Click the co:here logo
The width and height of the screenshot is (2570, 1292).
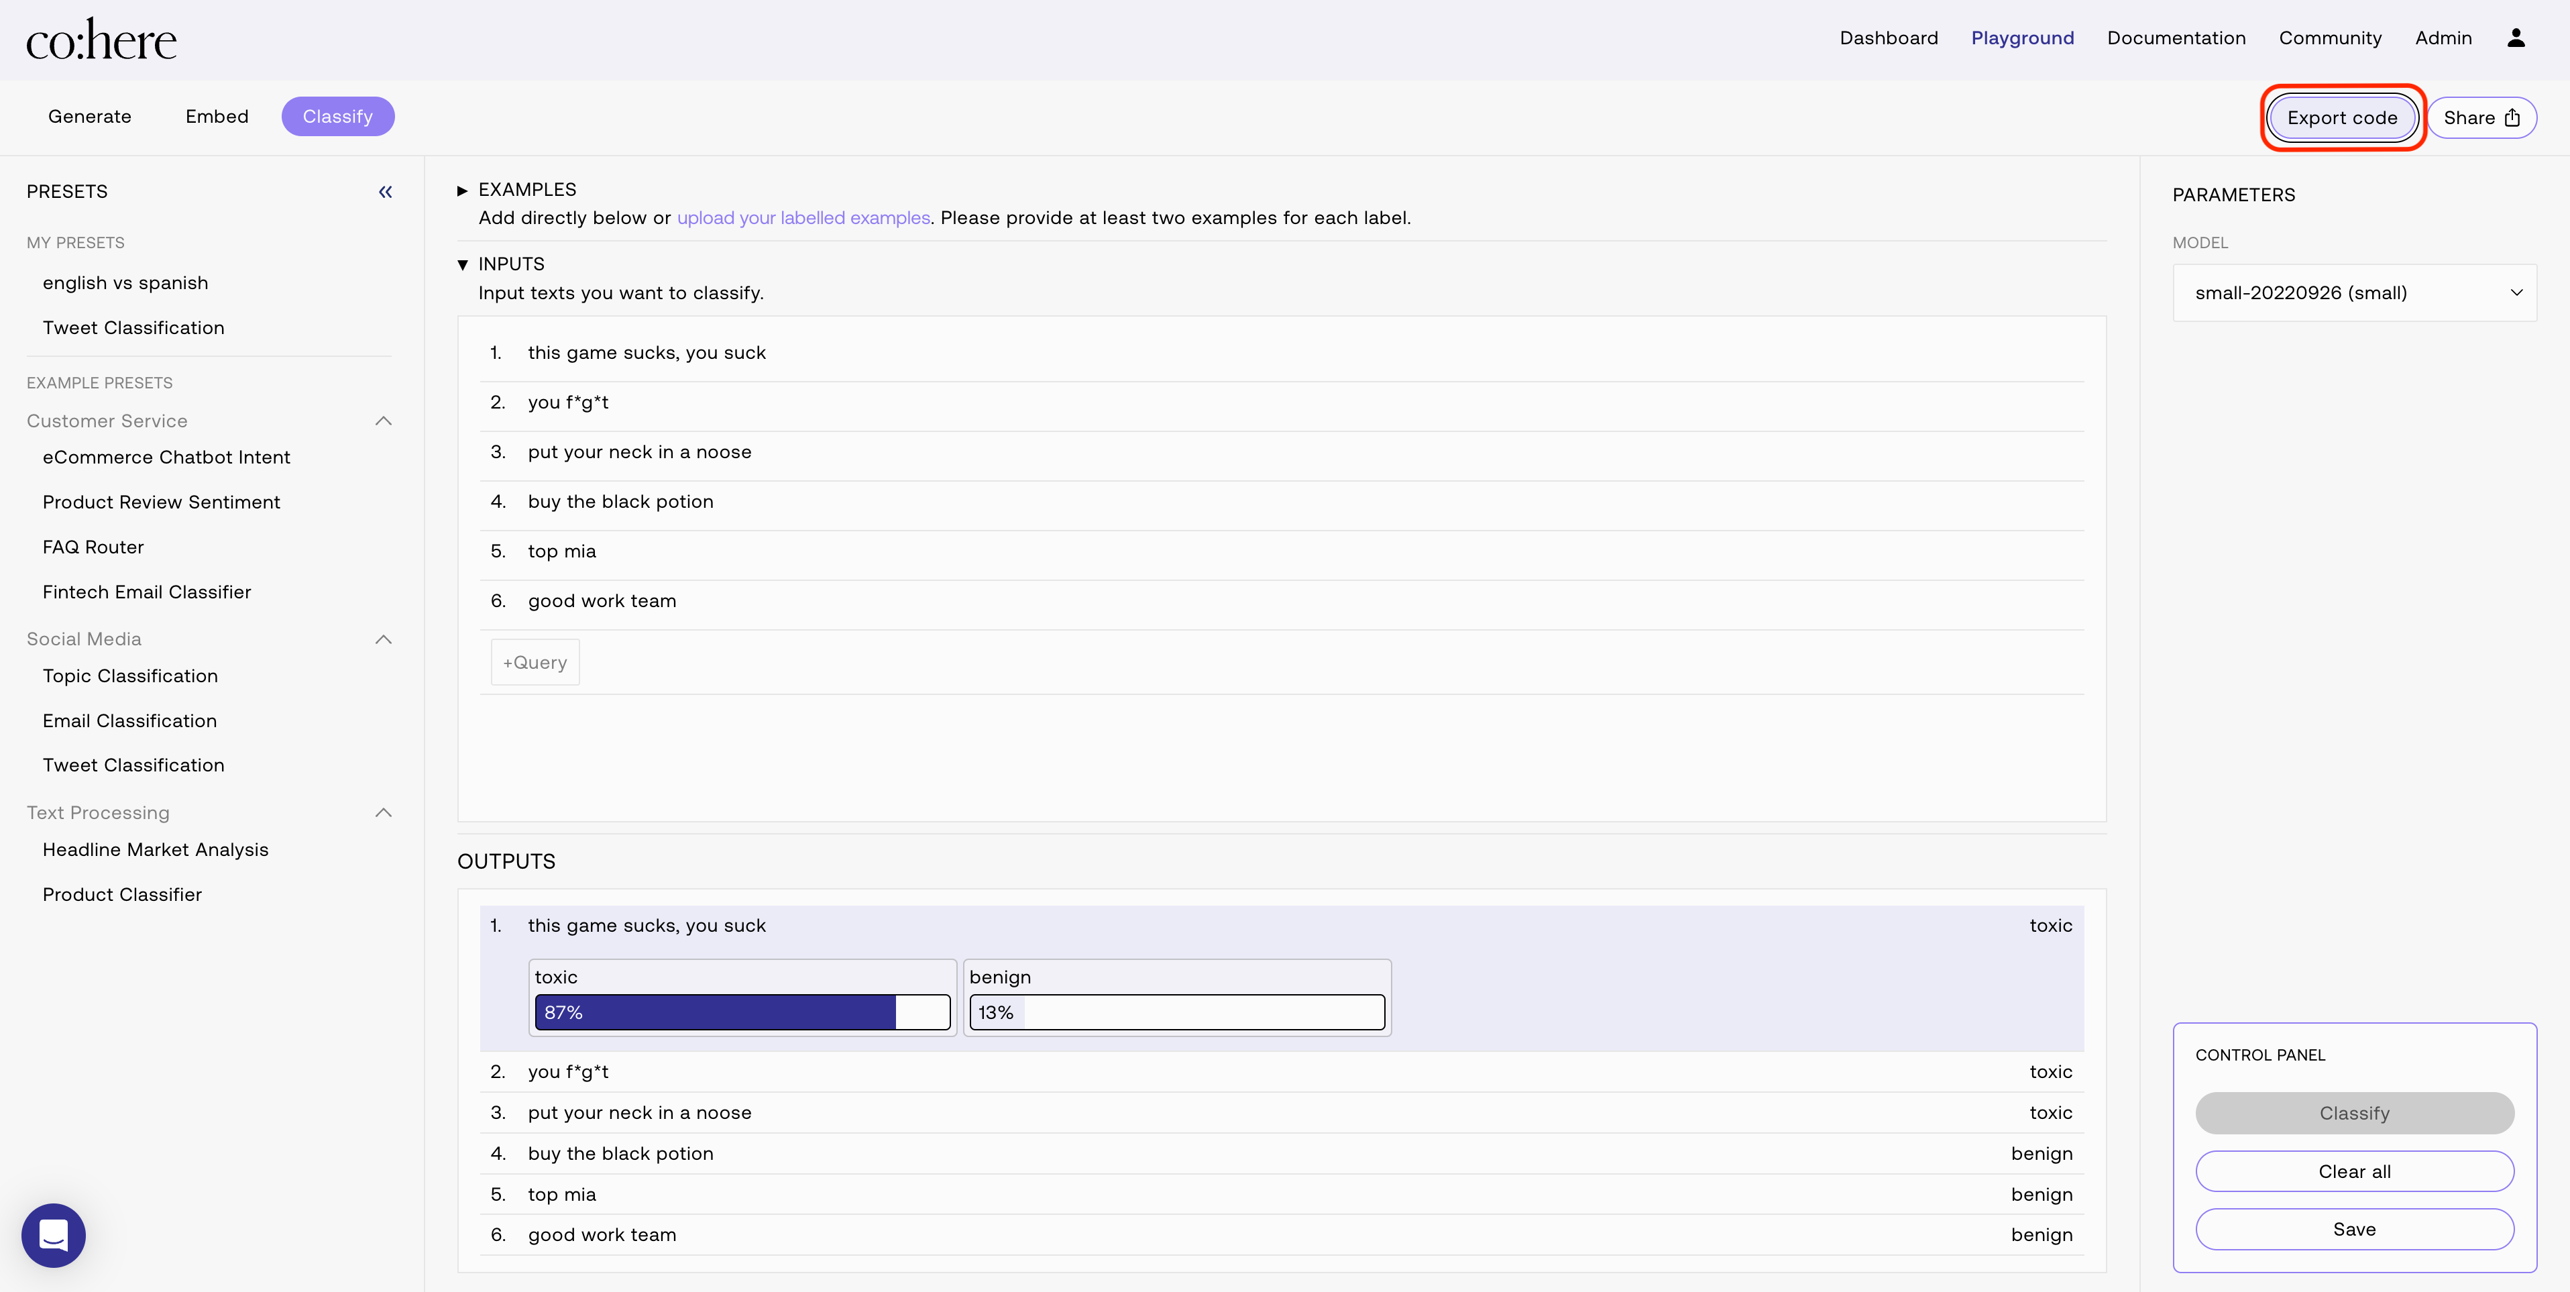pyautogui.click(x=101, y=40)
